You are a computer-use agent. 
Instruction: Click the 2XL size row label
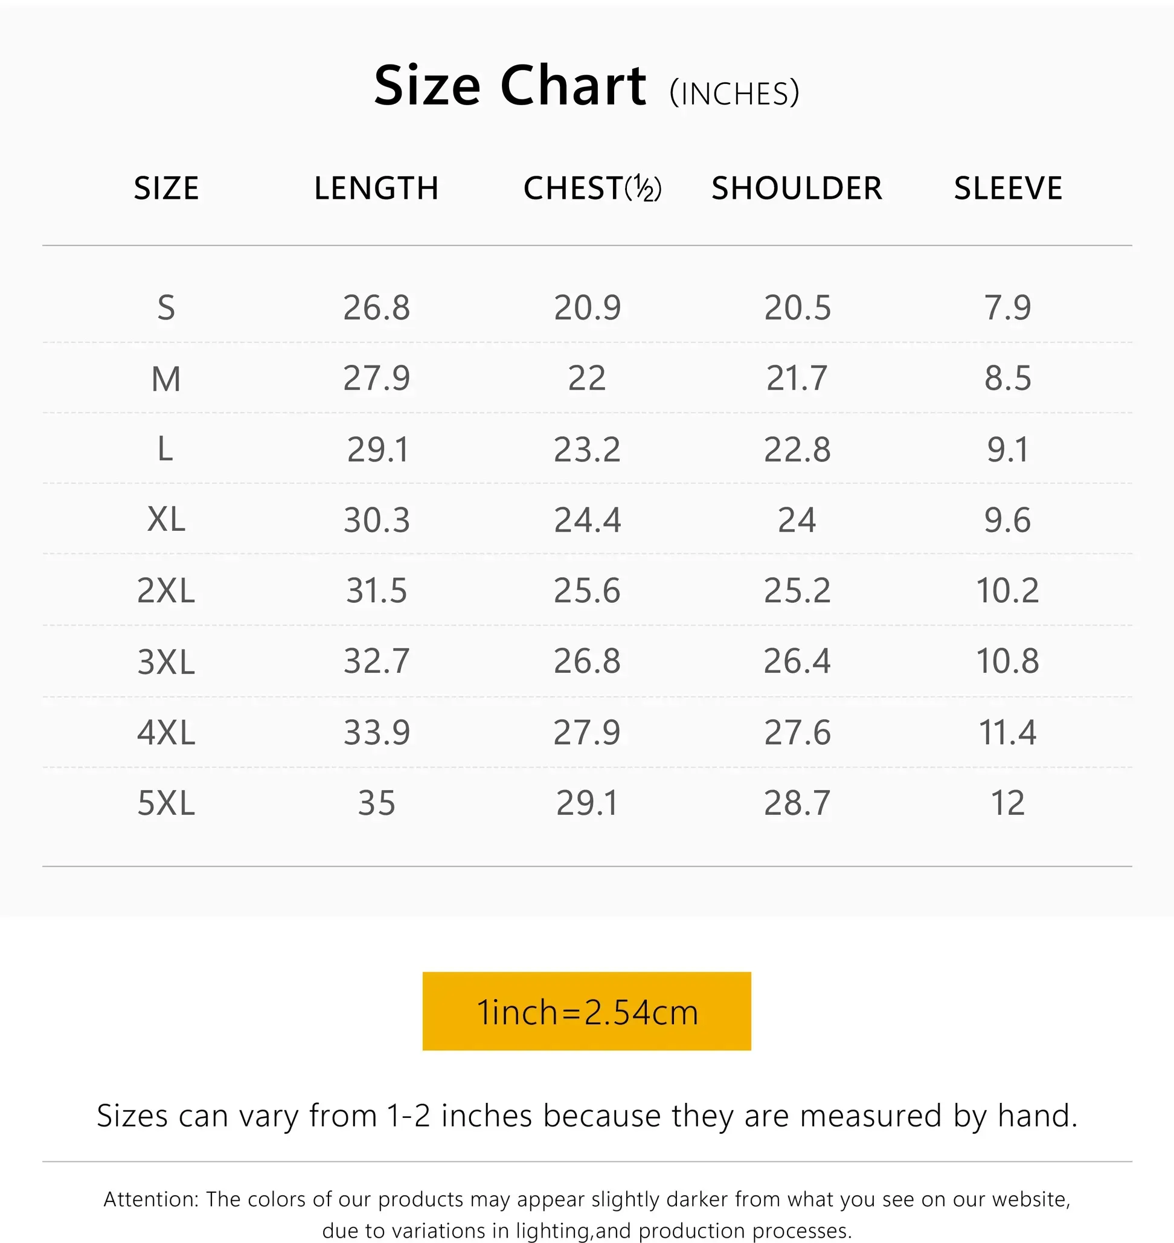(x=166, y=590)
